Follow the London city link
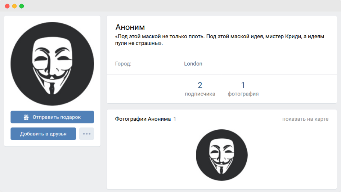 tap(193, 64)
